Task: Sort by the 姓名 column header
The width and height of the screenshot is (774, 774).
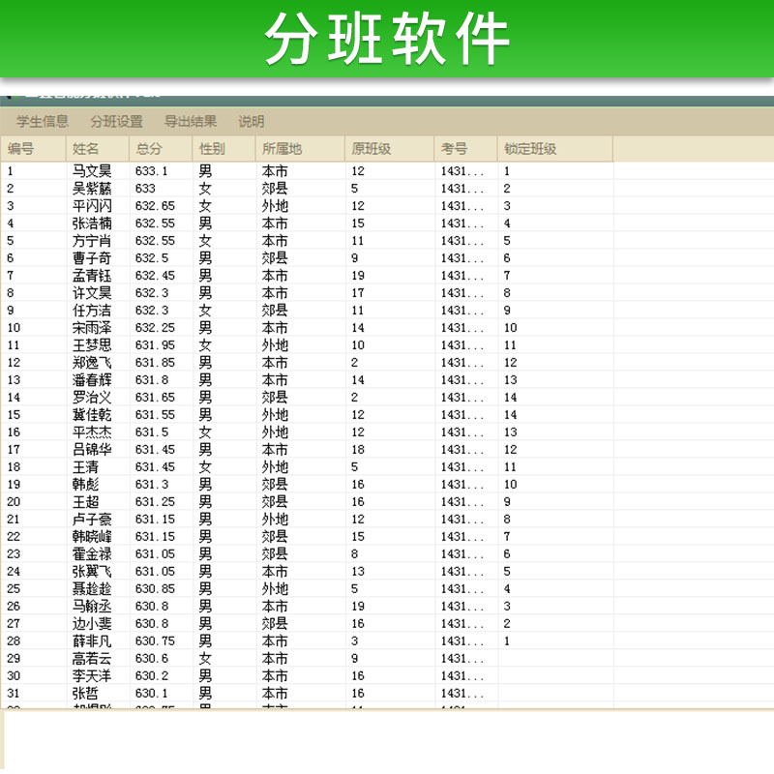Action: coord(98,149)
